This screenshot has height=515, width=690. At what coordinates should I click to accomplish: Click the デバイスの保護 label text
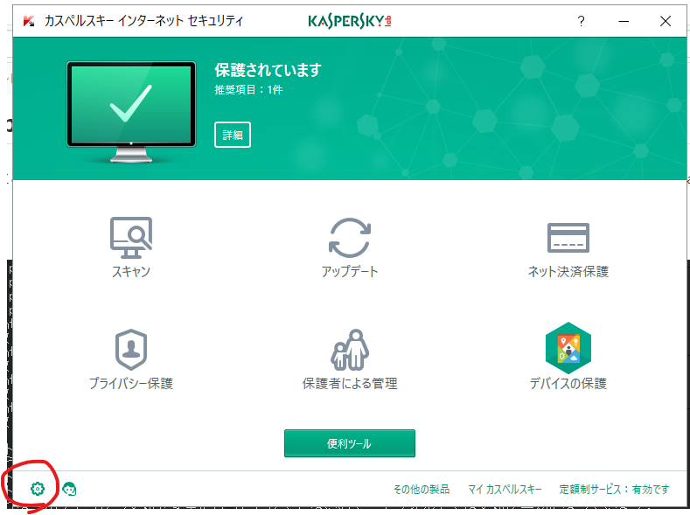(x=568, y=383)
